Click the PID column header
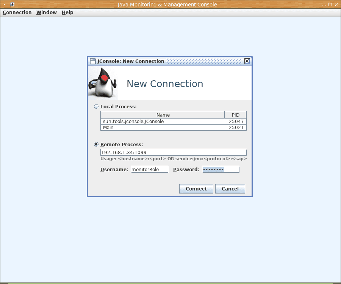The width and height of the screenshot is (341, 284). point(235,115)
